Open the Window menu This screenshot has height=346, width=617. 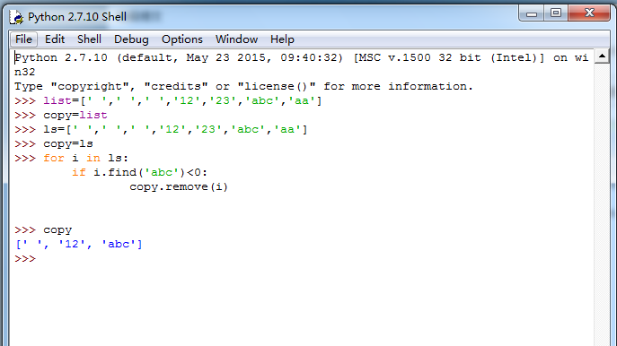[x=236, y=39]
